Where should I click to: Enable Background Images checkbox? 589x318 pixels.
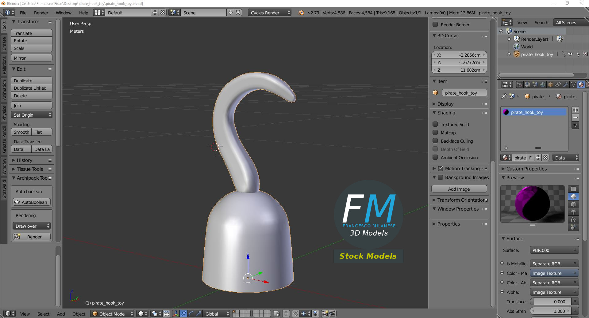441,177
